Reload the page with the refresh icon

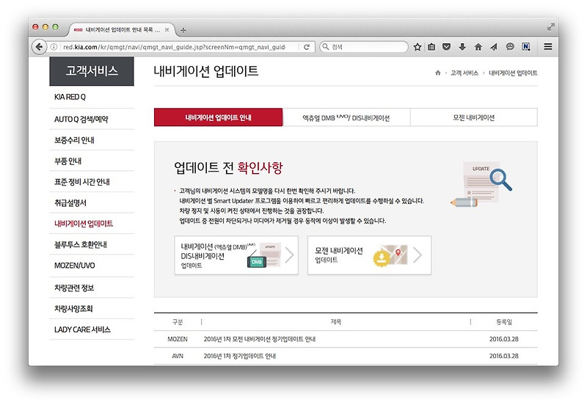(x=307, y=47)
